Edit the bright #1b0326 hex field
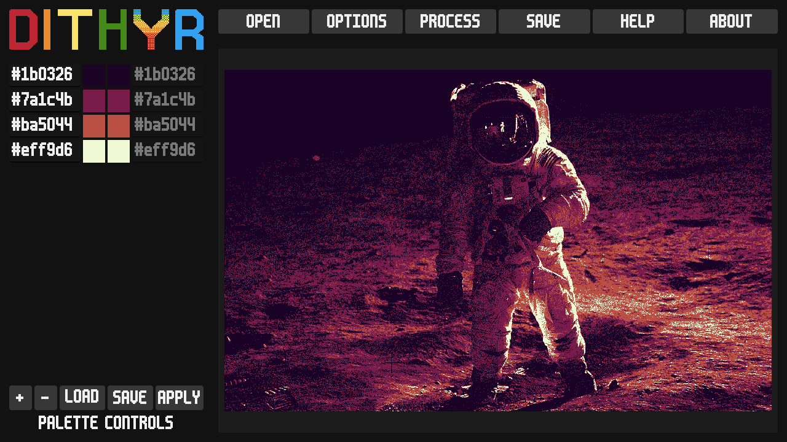The width and height of the screenshot is (787, 442). pos(45,75)
